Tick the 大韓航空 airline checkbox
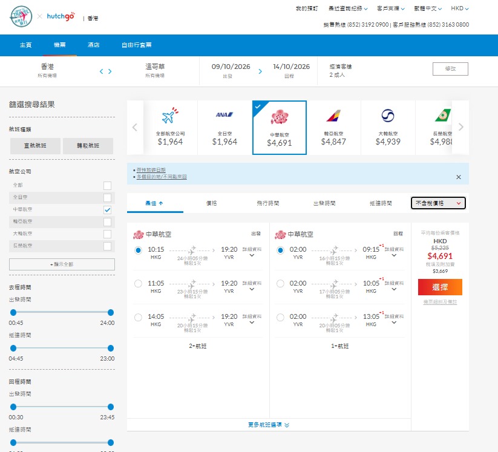The height and width of the screenshot is (452, 498). click(107, 234)
